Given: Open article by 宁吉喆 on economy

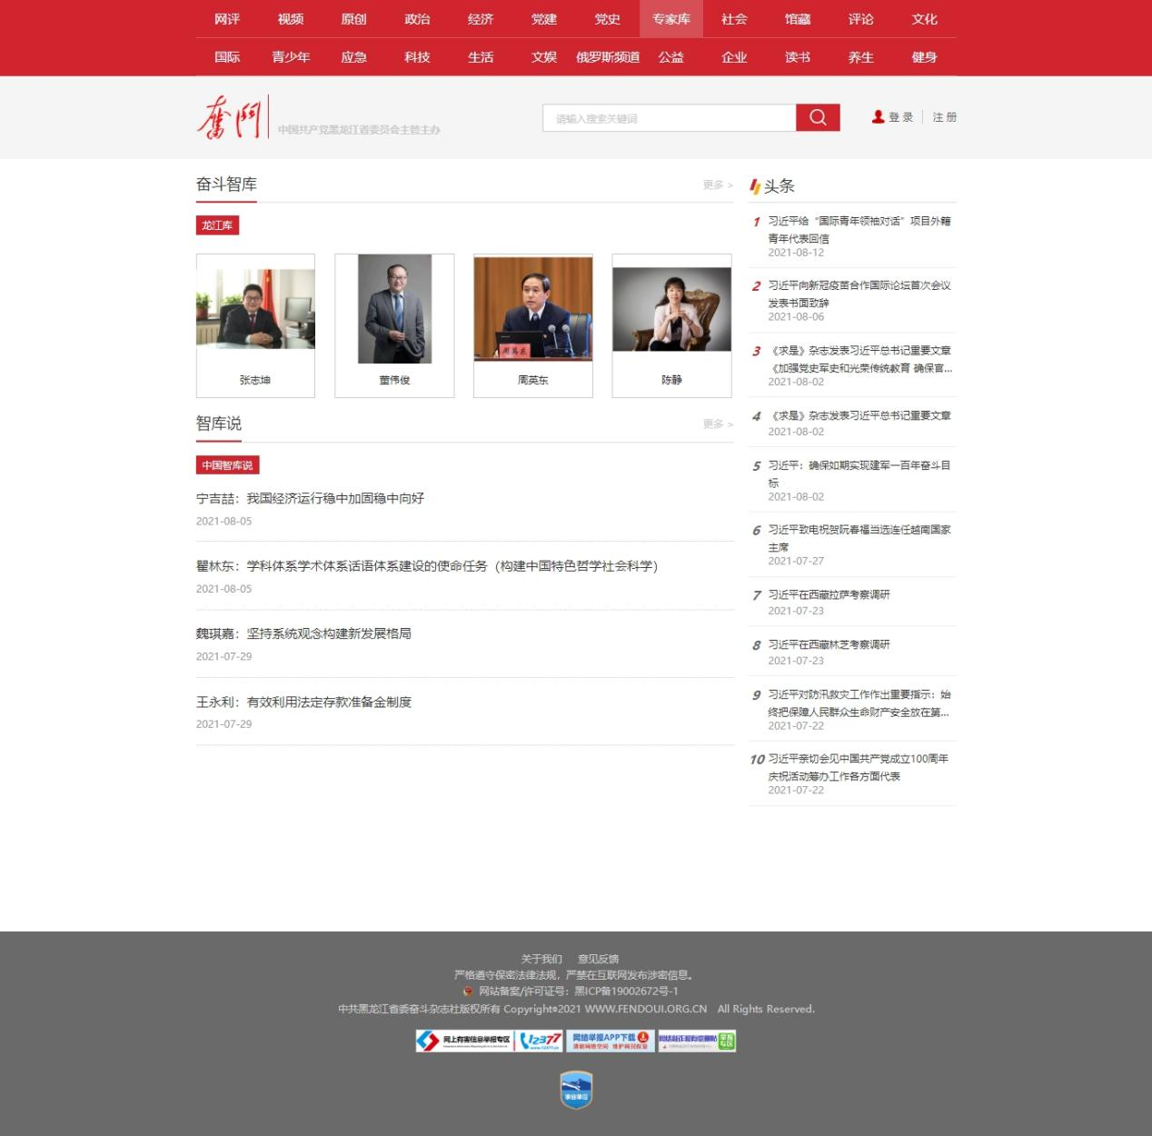Looking at the screenshot, I should [310, 498].
